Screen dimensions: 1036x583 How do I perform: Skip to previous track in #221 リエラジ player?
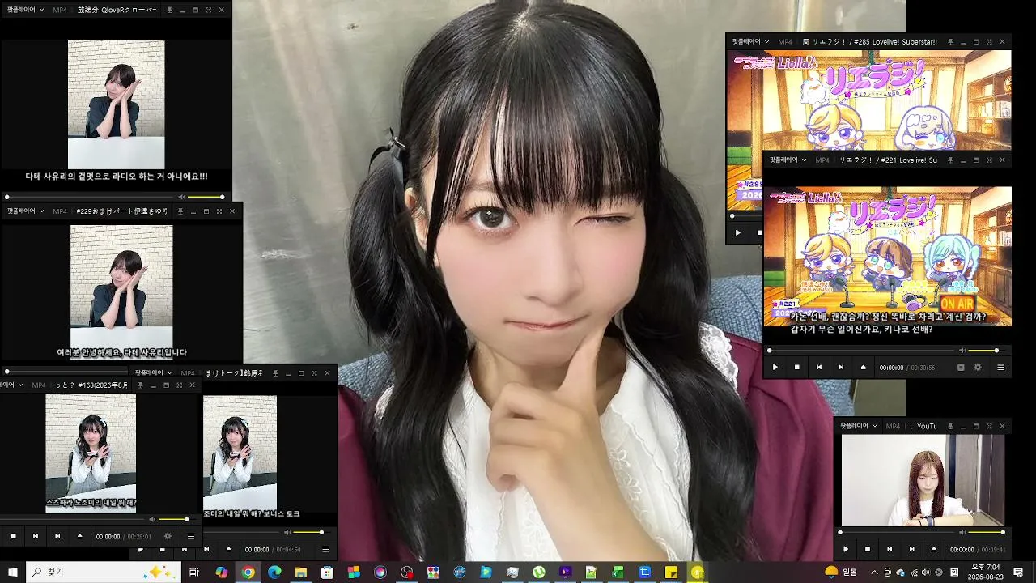point(818,367)
